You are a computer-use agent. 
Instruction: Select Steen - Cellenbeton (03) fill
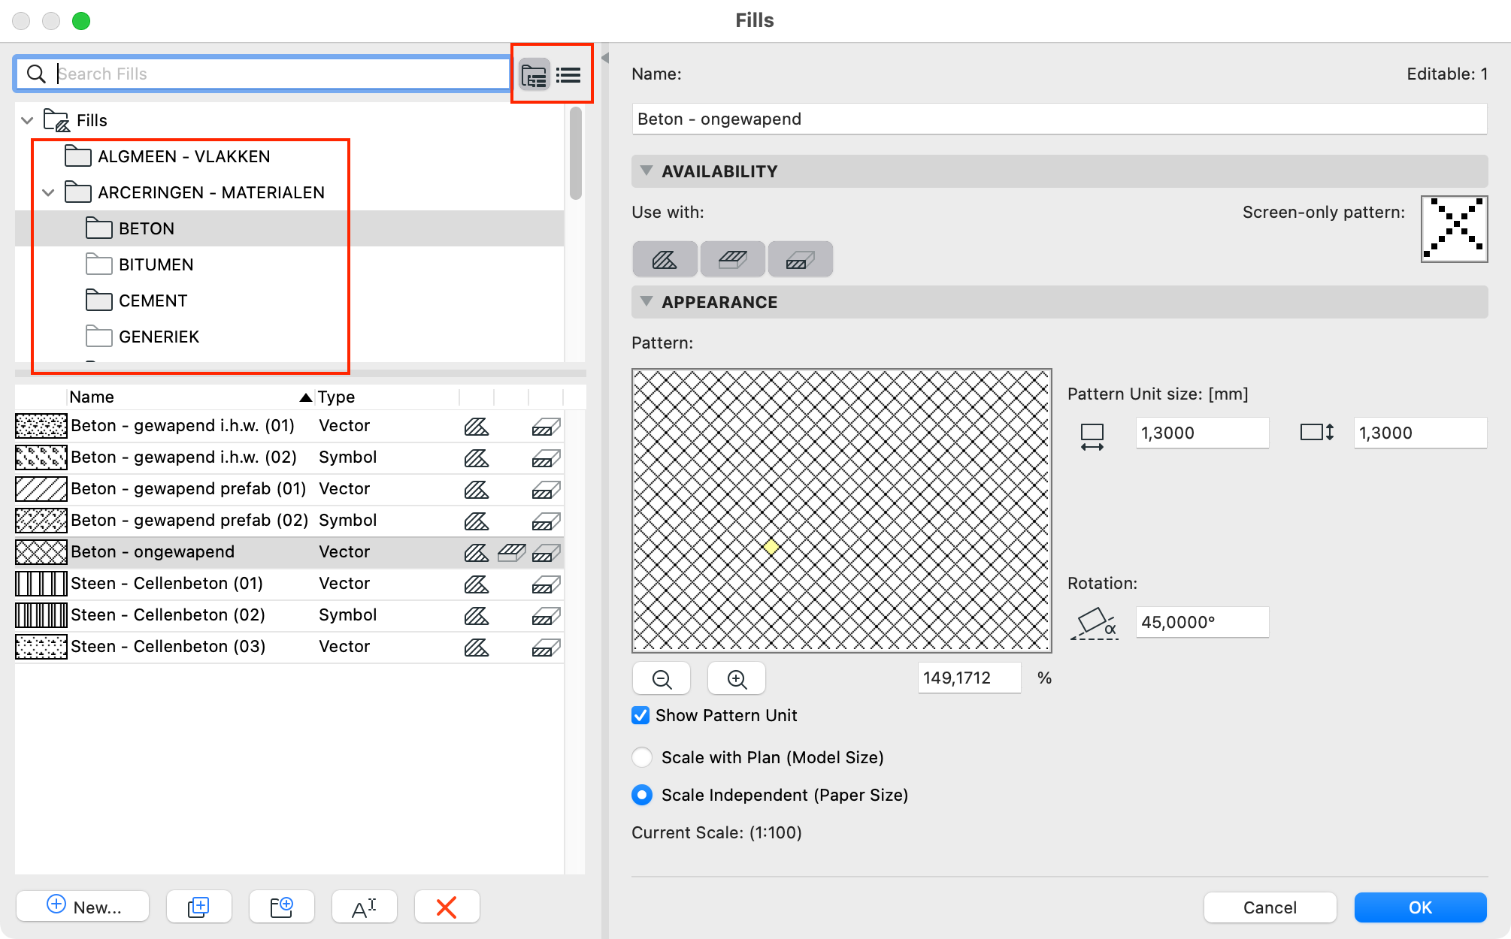pos(289,647)
